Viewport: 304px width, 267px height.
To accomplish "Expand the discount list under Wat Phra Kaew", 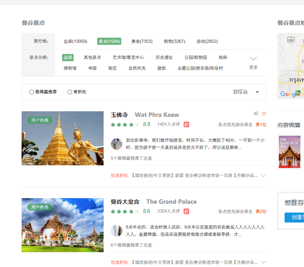I will tap(263, 176).
